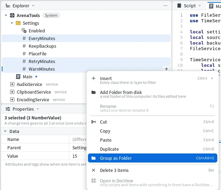The height and width of the screenshot is (190, 221).
Task: Select EncodingService in the tree
Action: [33, 100]
